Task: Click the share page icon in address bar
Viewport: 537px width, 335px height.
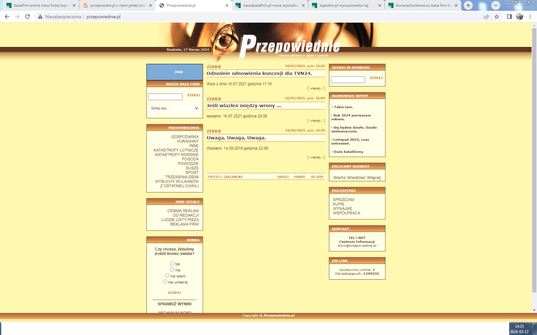Action: (486, 17)
